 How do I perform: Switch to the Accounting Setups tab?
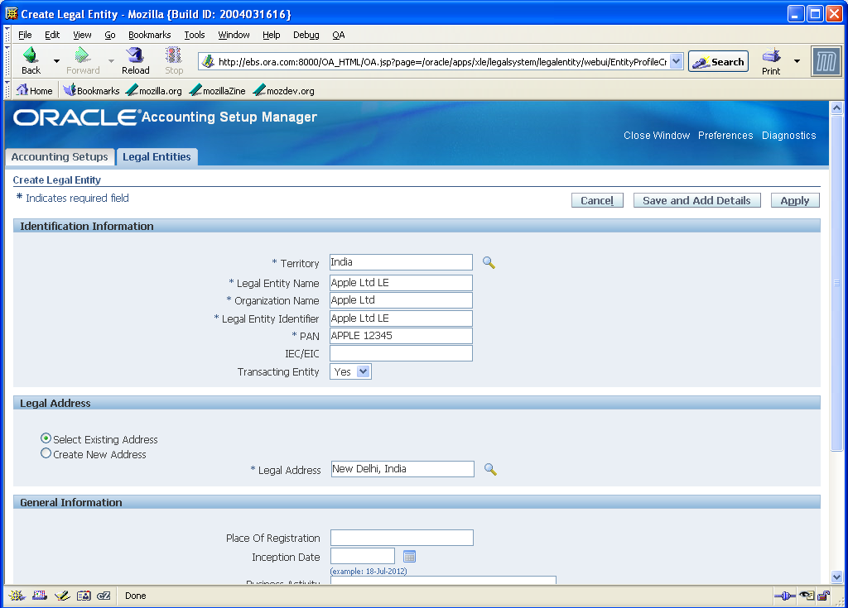point(60,156)
